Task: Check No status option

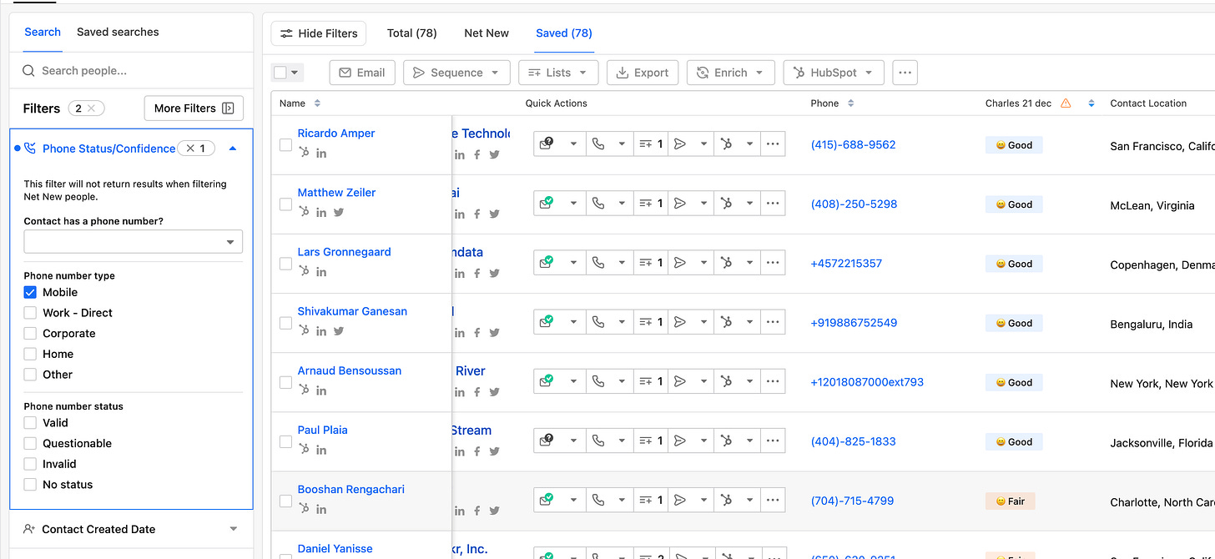Action: [x=30, y=484]
